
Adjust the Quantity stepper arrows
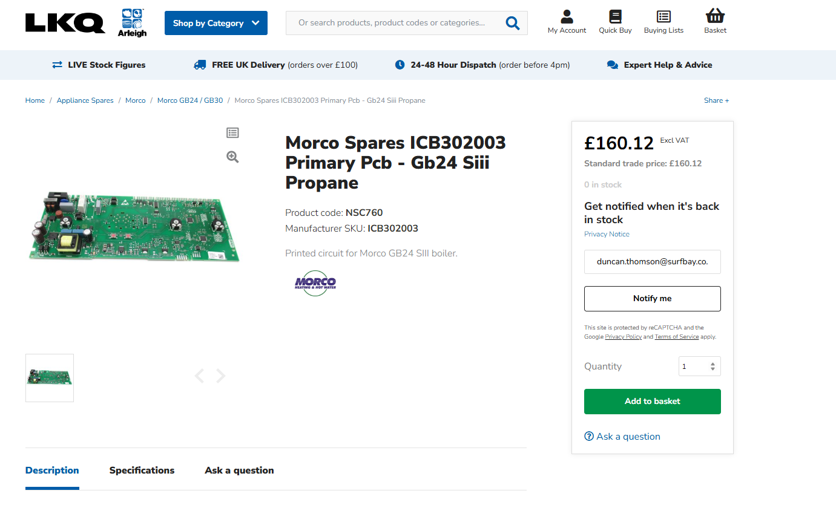click(x=713, y=366)
